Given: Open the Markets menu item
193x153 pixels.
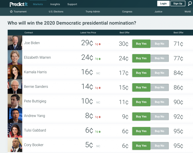Looking at the screenshot, I should click(38, 4).
